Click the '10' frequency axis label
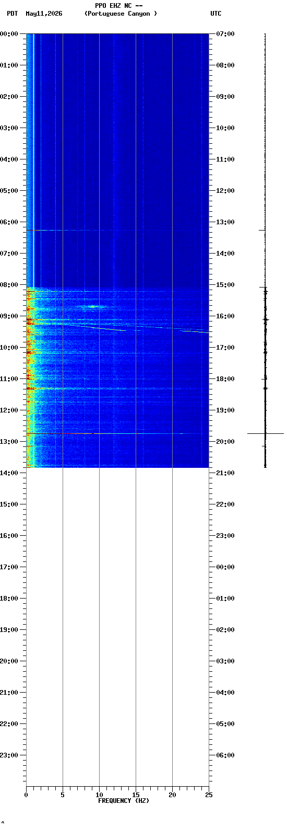This screenshot has width=288, height=828. point(99,795)
